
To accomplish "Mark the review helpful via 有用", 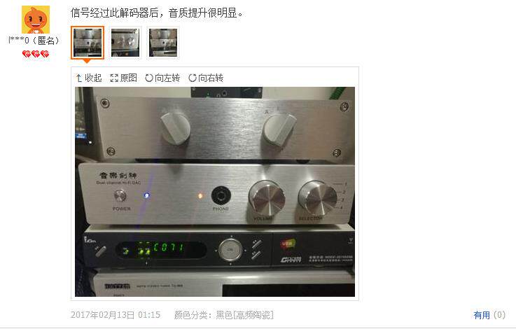I will pos(482,315).
